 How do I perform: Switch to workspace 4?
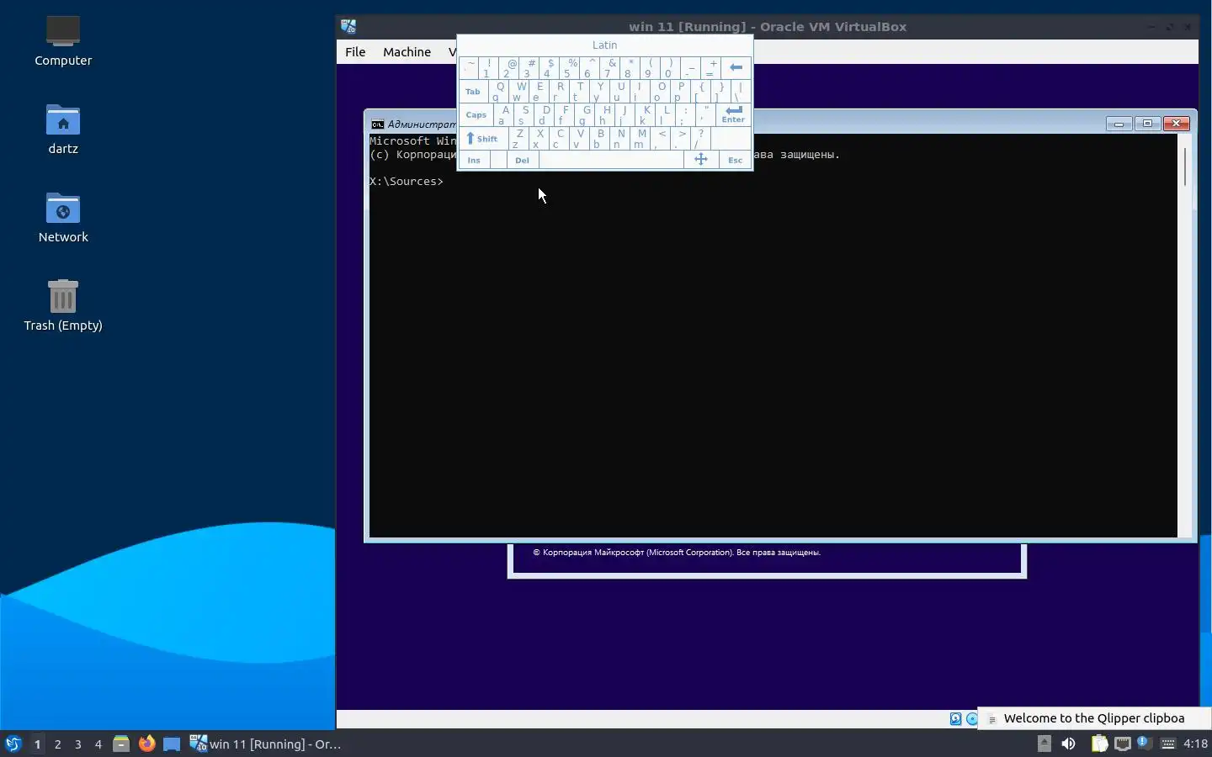(x=98, y=744)
